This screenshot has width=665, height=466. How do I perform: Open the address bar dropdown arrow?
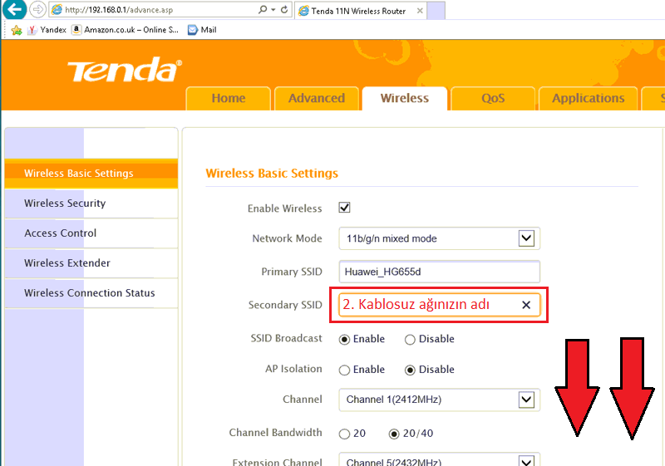tap(273, 9)
